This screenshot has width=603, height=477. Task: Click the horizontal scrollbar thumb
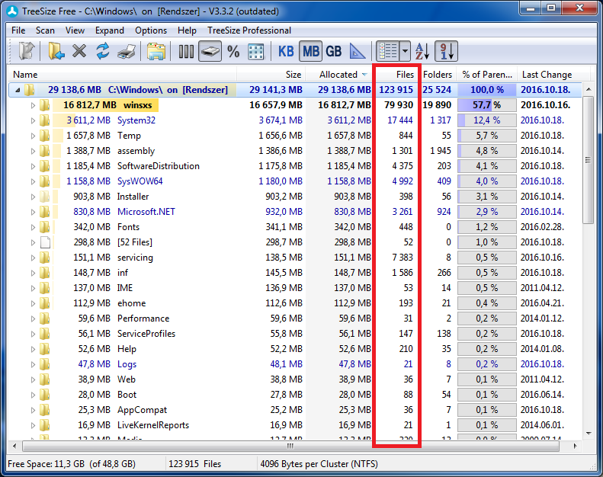click(290, 447)
